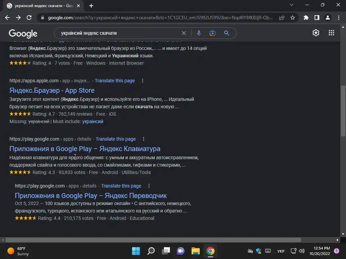The height and width of the screenshot is (259, 346).
Task: Toggle the Chrome side panel
Action: [317, 18]
